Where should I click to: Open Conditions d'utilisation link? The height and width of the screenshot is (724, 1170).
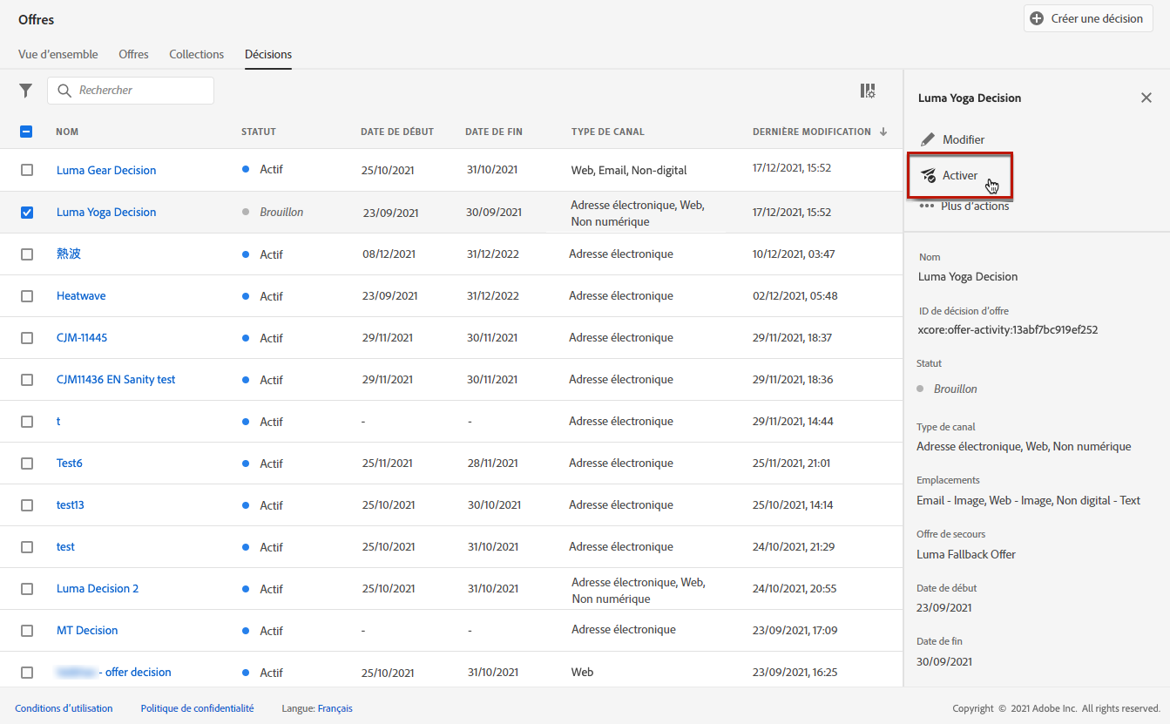[x=64, y=708]
